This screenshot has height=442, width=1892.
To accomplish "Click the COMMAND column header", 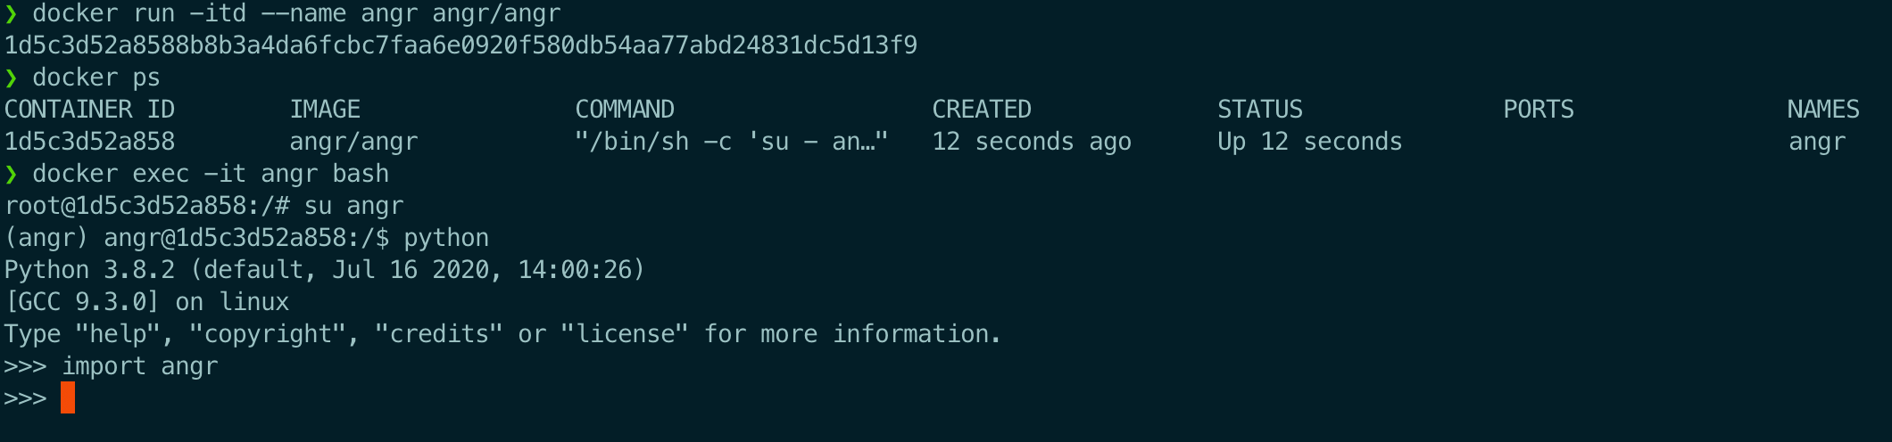I will coord(625,110).
